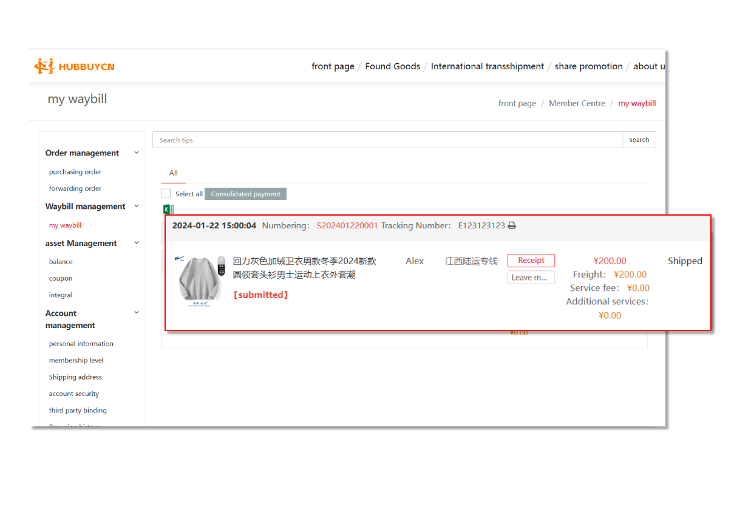The width and height of the screenshot is (734, 512).
Task: Click into the Search tips field
Action: 387,140
